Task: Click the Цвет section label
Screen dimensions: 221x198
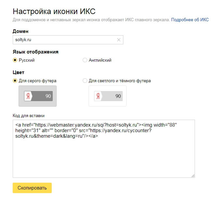Action: coord(19,72)
